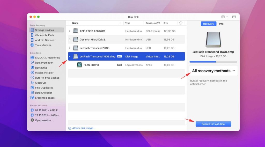Sort by Size column header
The height and width of the screenshot is (147, 265).
[166, 23]
